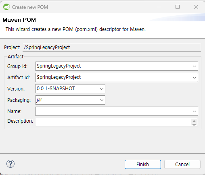Expand the Artifact Id dropdown arrow
205x175 pixels.
tap(194, 78)
